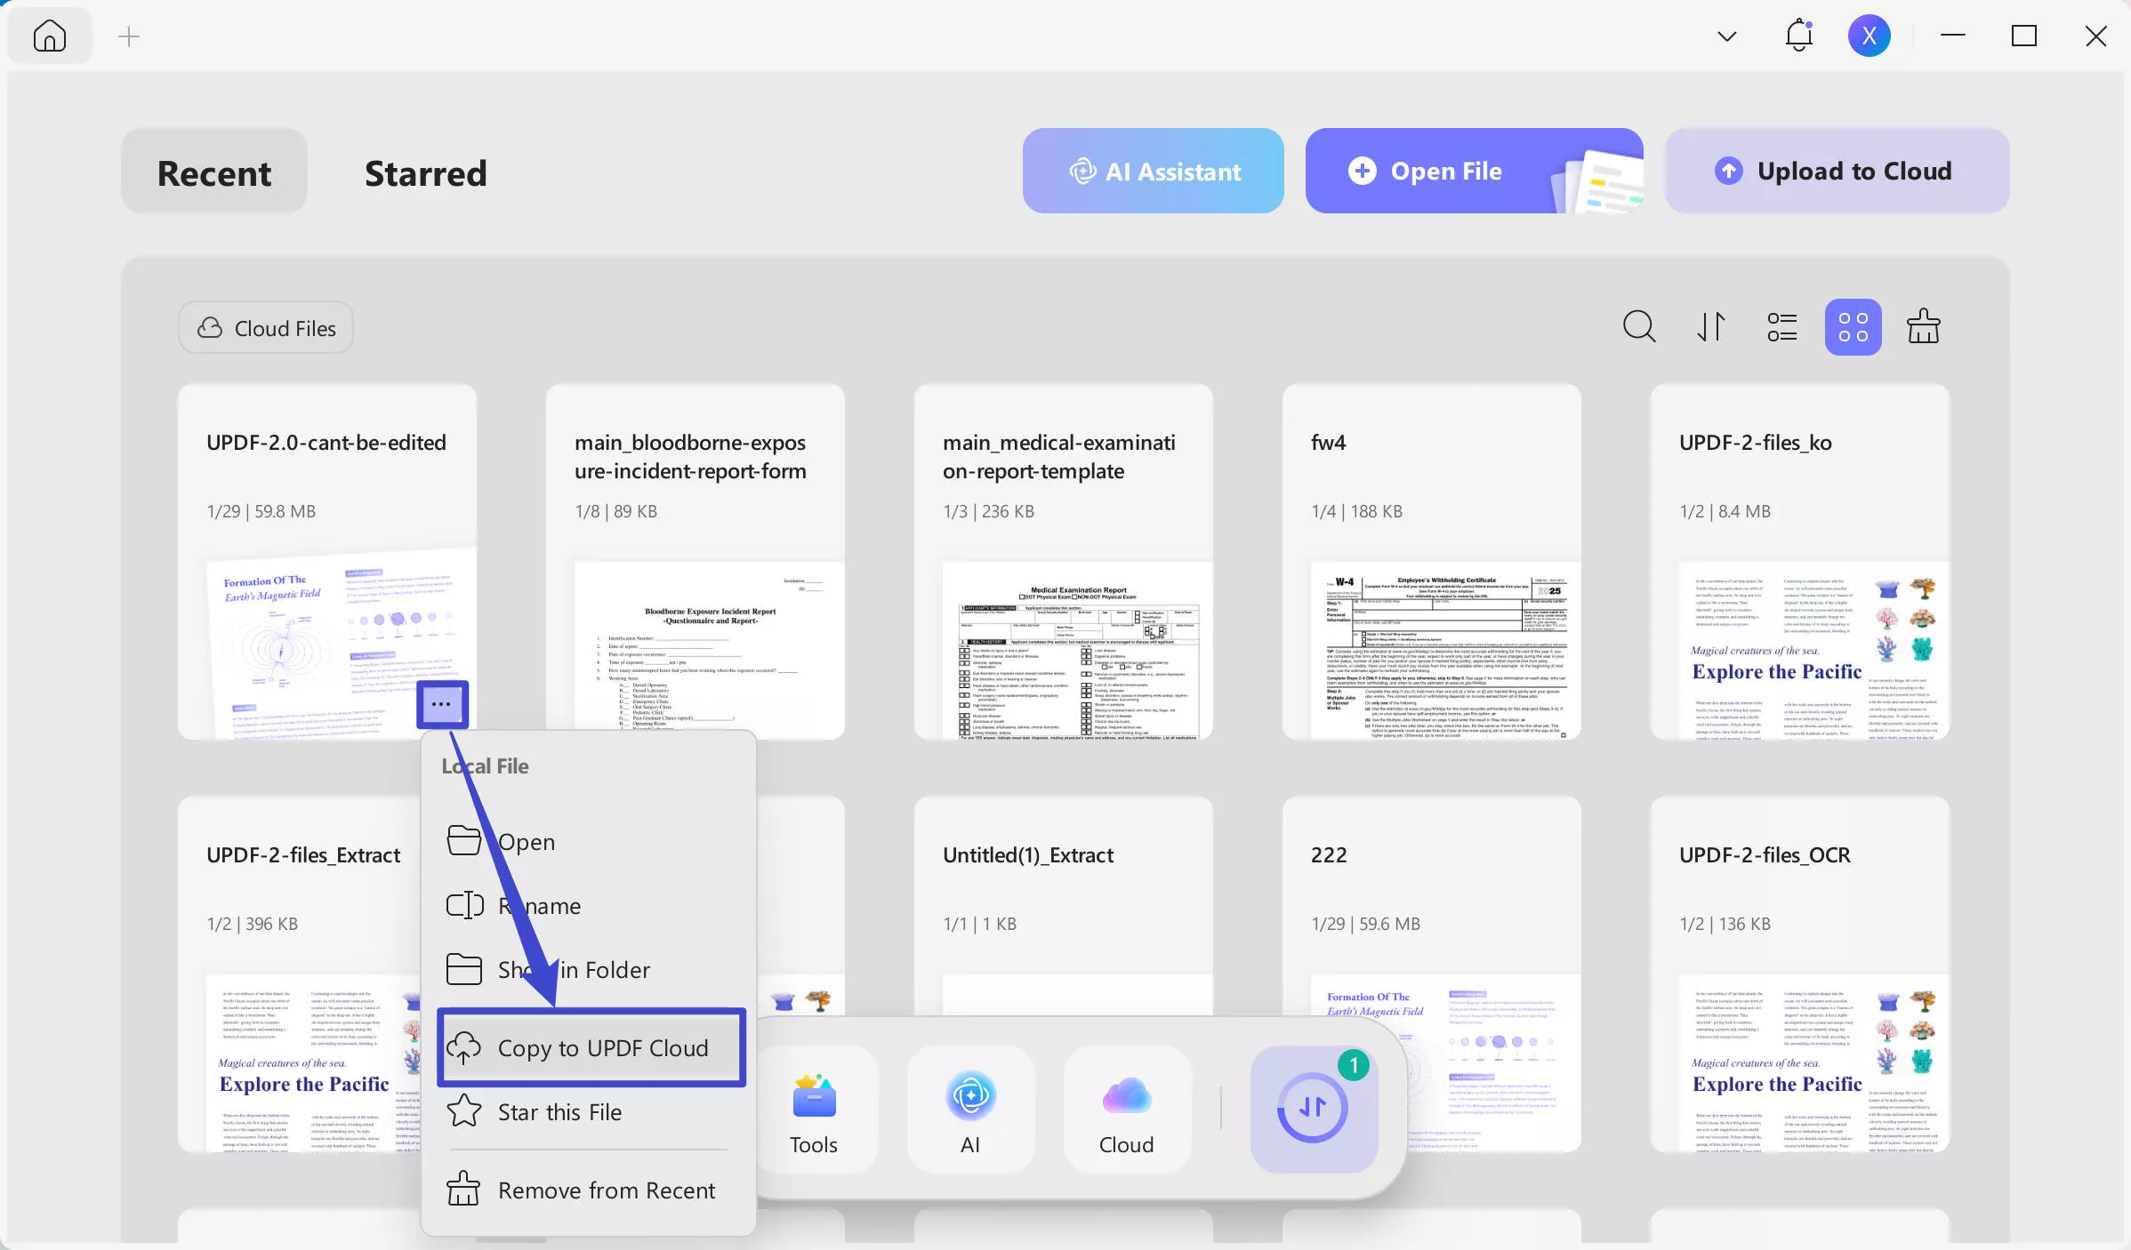Click the clear recent list broom icon
This screenshot has height=1250, width=2131.
1923,326
